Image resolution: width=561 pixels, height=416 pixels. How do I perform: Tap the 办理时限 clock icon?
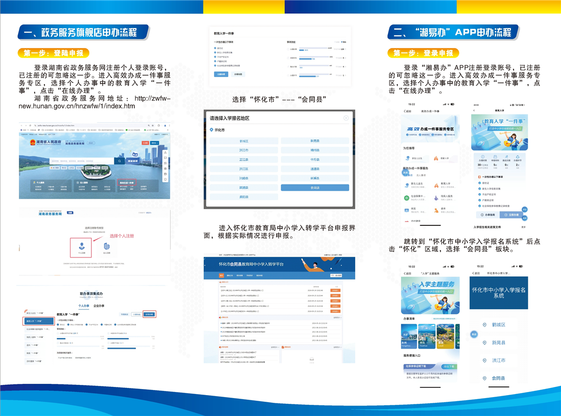point(483,157)
